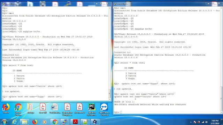Open Windows Media Player from taskbar
This screenshot has width=223, height=125.
(x=44, y=122)
